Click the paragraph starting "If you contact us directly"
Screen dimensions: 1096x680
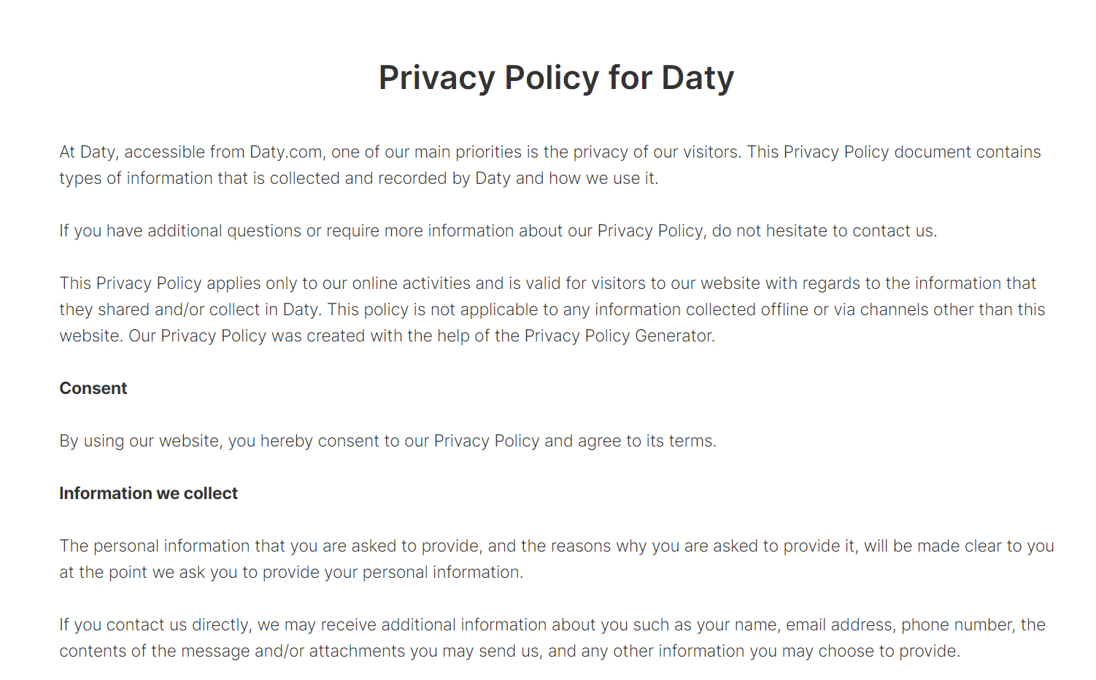(552, 638)
